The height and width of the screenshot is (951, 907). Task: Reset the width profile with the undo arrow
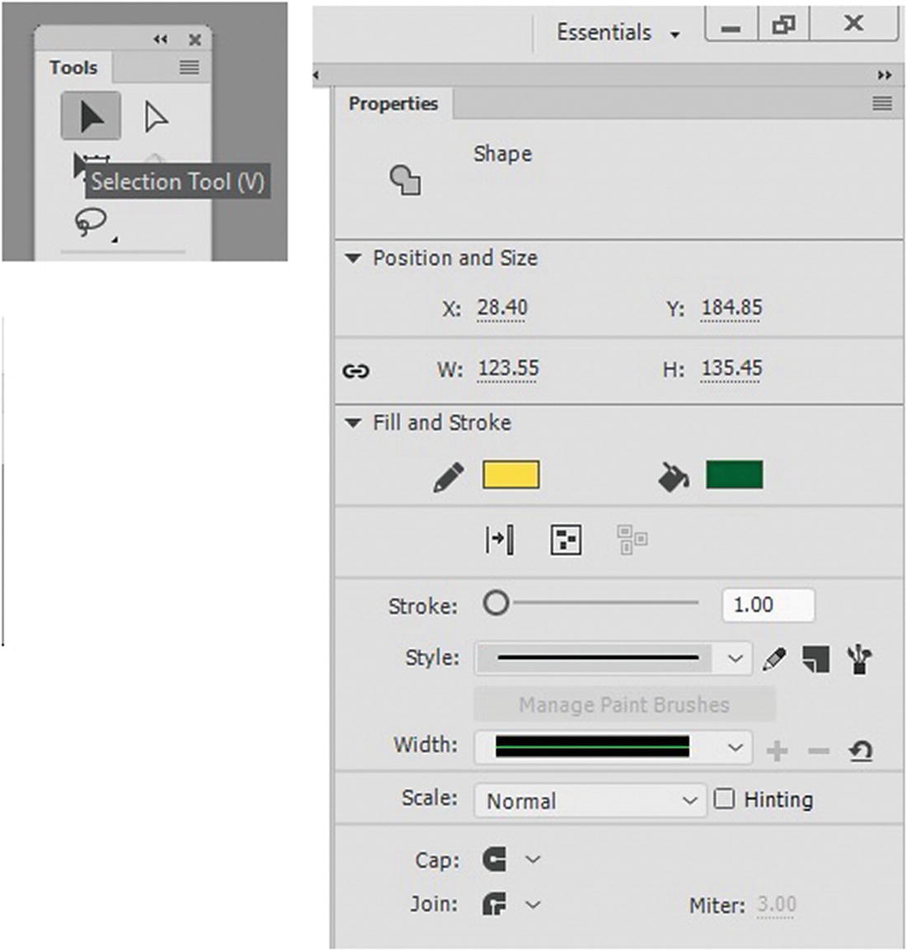[860, 751]
